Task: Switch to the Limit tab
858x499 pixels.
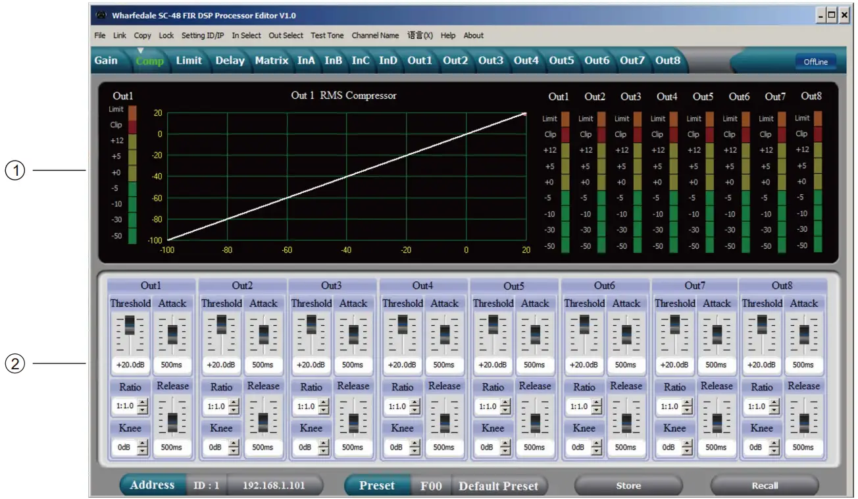Action: coord(189,61)
